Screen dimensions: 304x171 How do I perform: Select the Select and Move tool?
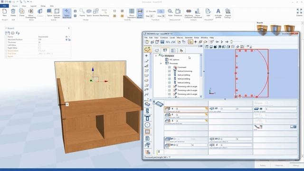tap(66, 14)
